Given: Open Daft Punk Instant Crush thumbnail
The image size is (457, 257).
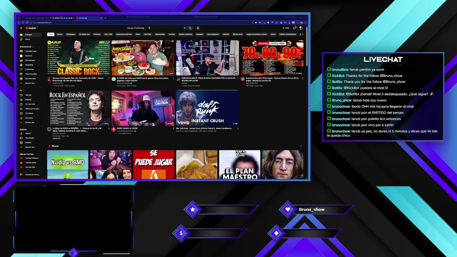Looking at the screenshot, I should click(x=207, y=108).
